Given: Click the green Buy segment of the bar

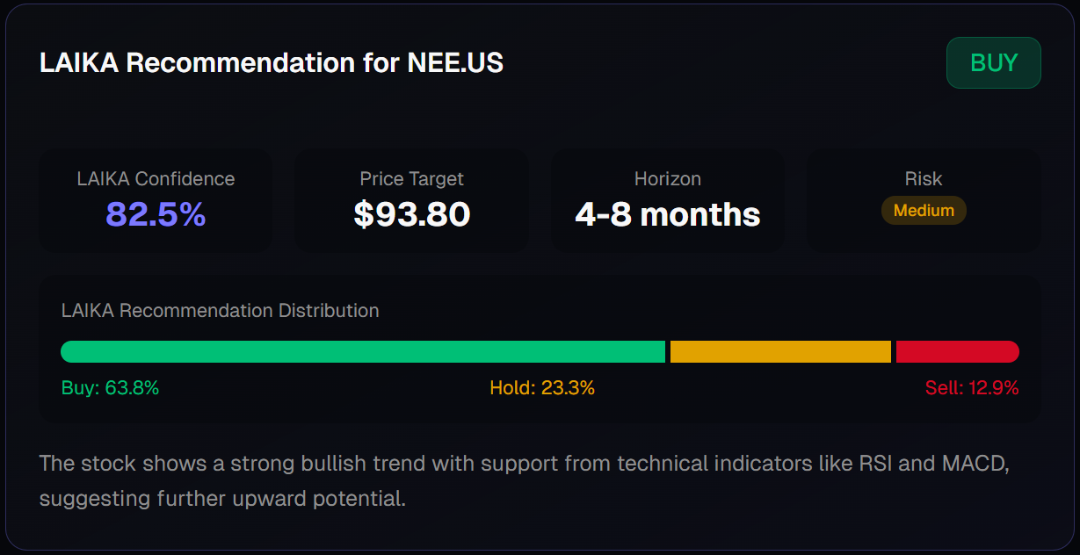Looking at the screenshot, I should click(x=362, y=352).
